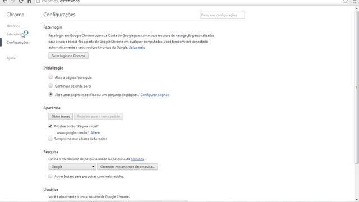This screenshot has width=359, height=202.
Task: Click the browser back arrow
Action: pyautogui.click(x=5, y=1)
